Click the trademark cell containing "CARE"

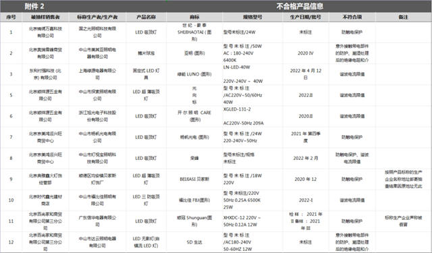tap(194, 116)
